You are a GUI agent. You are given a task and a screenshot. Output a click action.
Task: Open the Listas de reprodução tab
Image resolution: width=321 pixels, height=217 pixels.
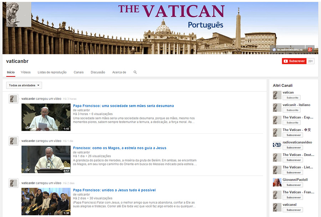point(52,72)
